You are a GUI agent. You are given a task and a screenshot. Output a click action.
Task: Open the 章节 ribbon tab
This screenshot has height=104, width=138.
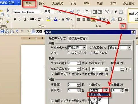pos(113,3)
